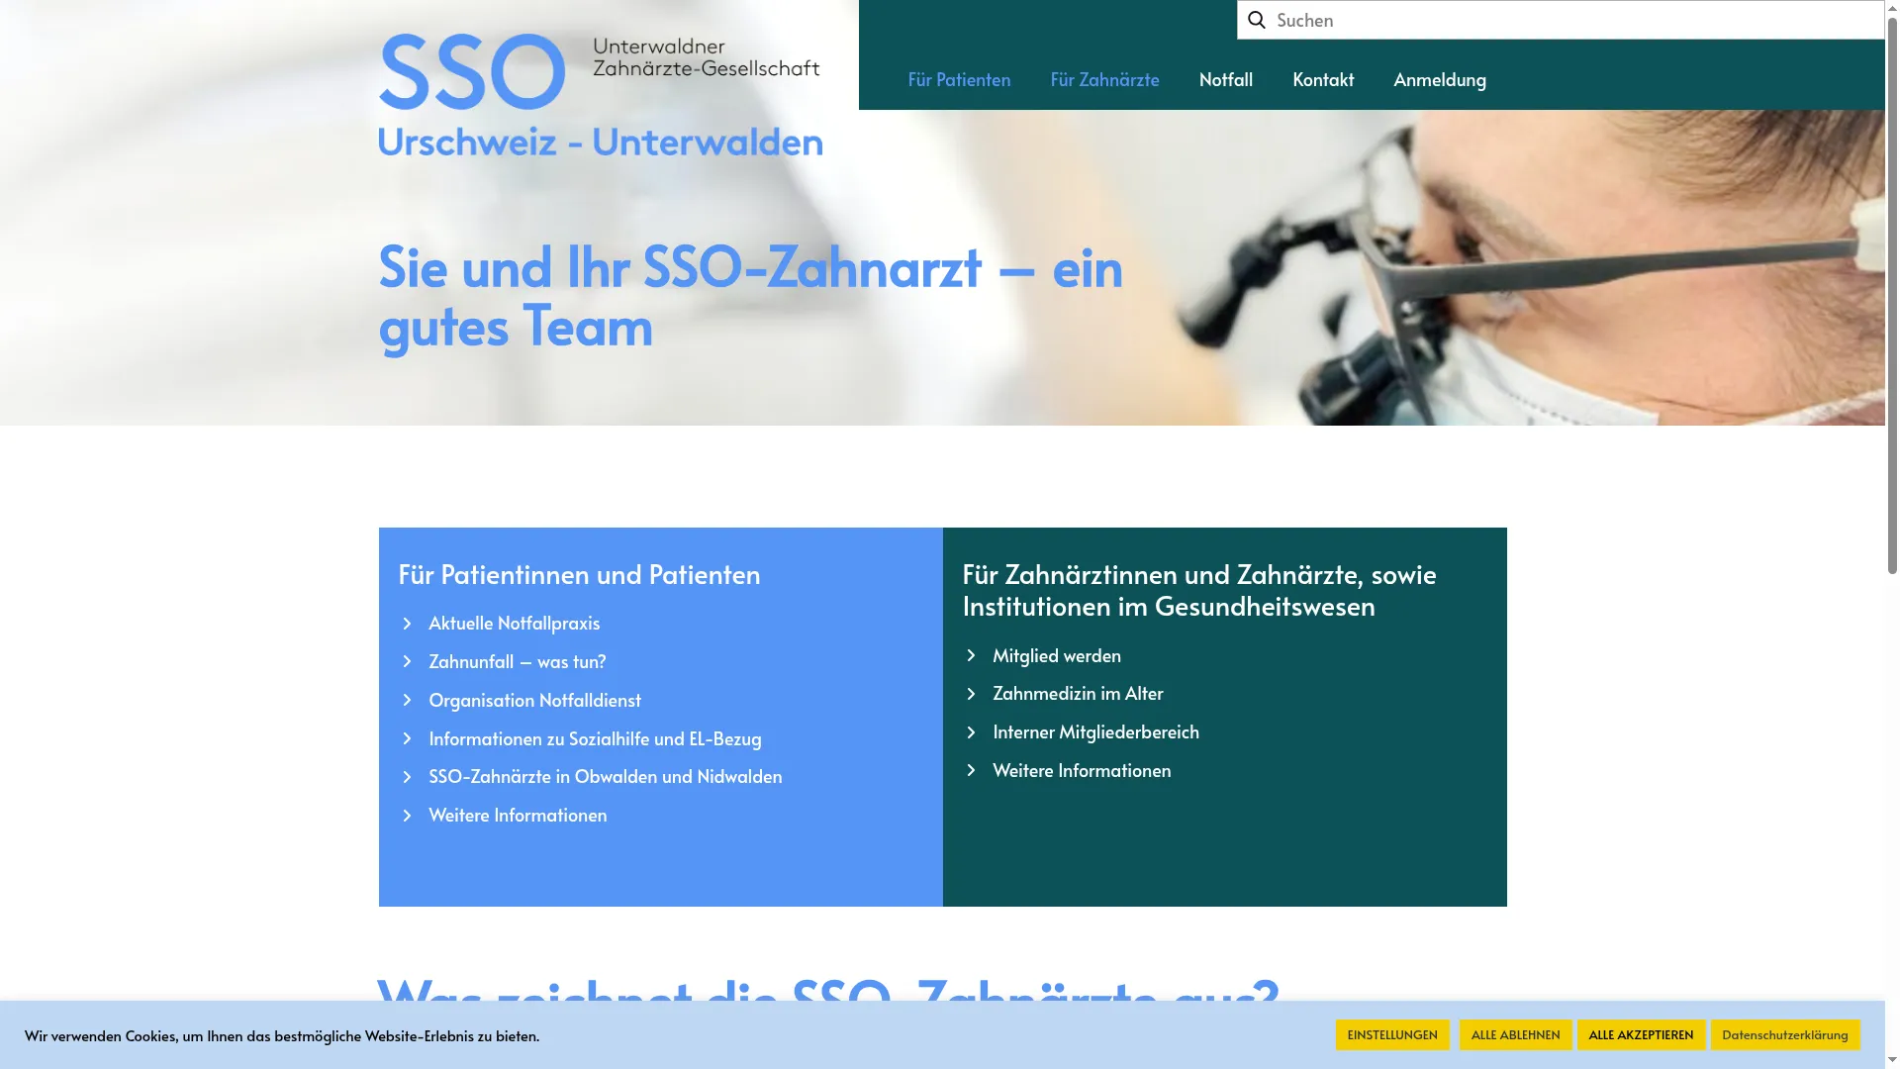The height and width of the screenshot is (1069, 1900).
Task: Click Alle akzeptieren cookie button
Action: [1641, 1035]
